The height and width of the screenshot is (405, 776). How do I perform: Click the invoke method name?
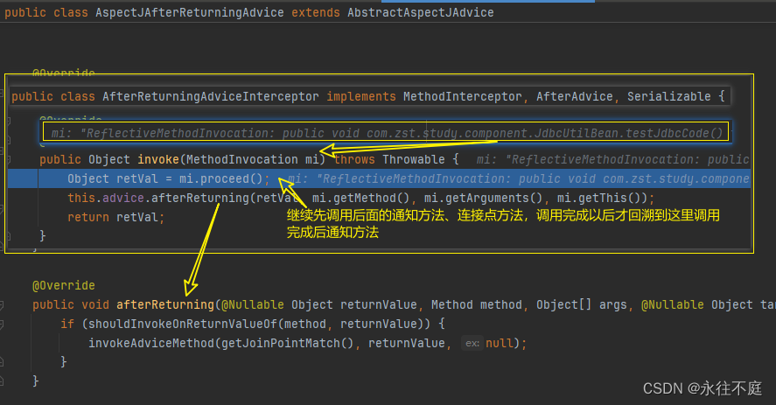(158, 159)
